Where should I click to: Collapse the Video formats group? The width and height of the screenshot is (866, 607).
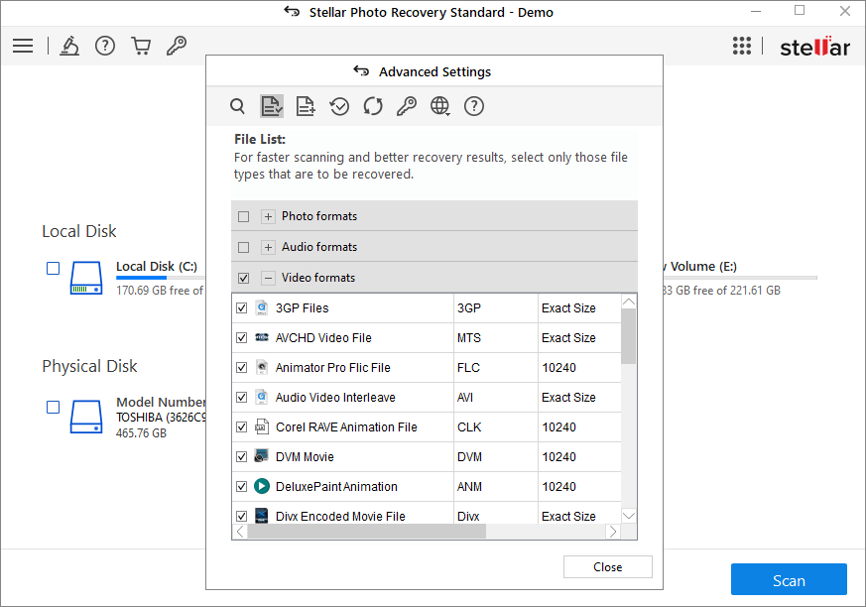tap(268, 278)
